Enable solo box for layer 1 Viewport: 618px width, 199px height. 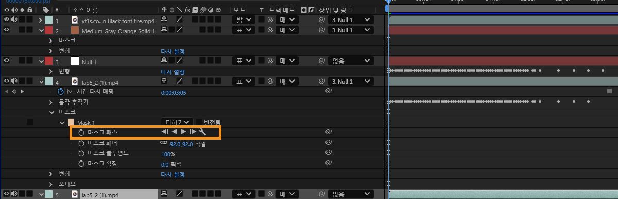point(22,19)
